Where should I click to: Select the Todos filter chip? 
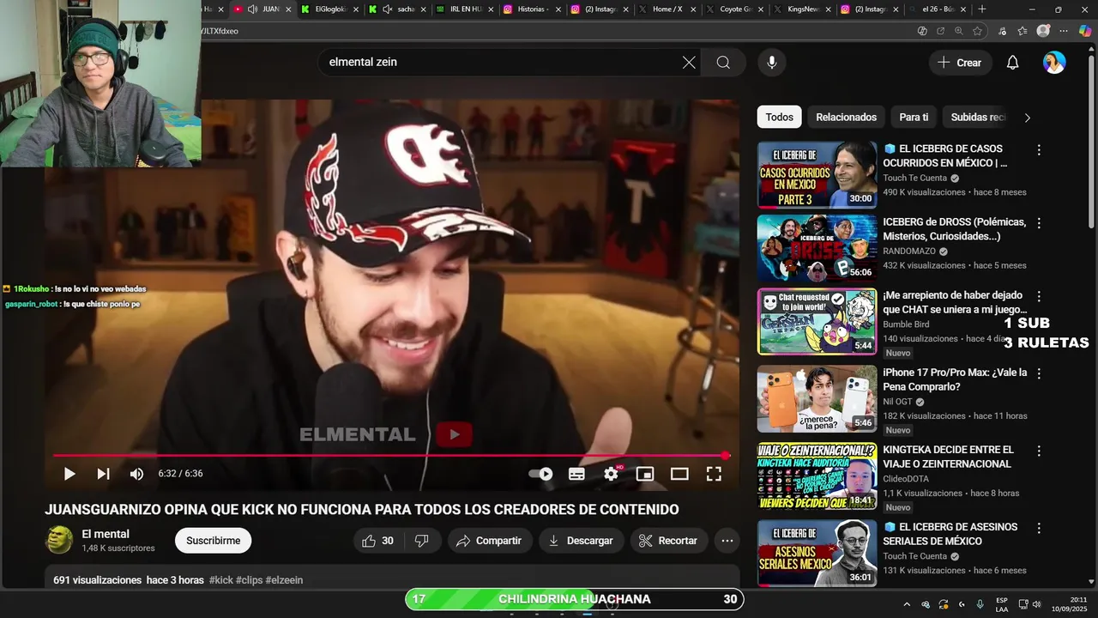click(780, 118)
